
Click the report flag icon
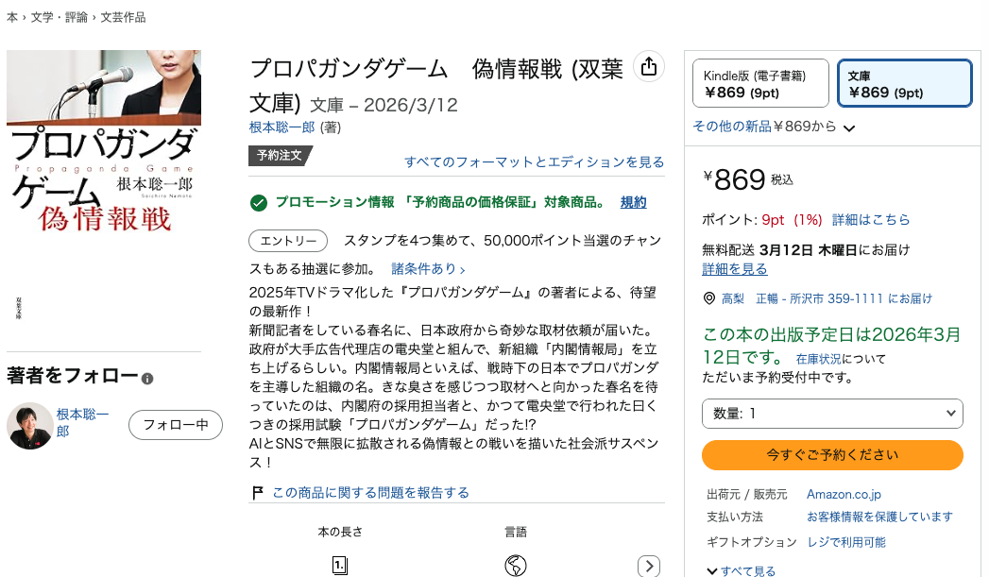(258, 493)
